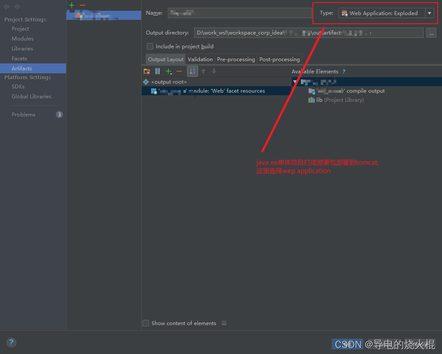The image size is (442, 354).
Task: Click the output root diamond icon
Action: (146, 82)
